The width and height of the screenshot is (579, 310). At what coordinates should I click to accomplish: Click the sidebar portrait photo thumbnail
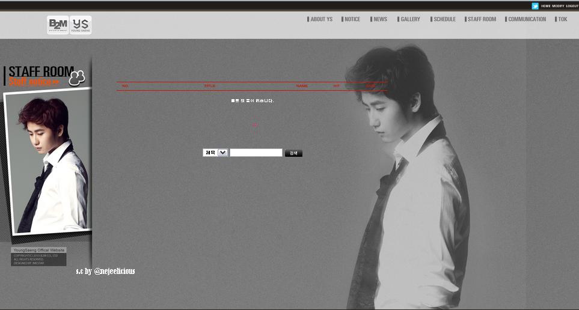coord(47,161)
